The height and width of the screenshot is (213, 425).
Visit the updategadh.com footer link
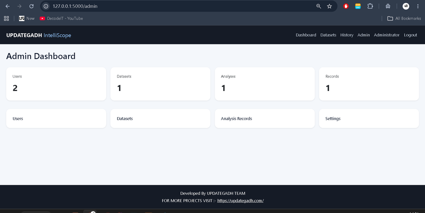pyautogui.click(x=240, y=201)
